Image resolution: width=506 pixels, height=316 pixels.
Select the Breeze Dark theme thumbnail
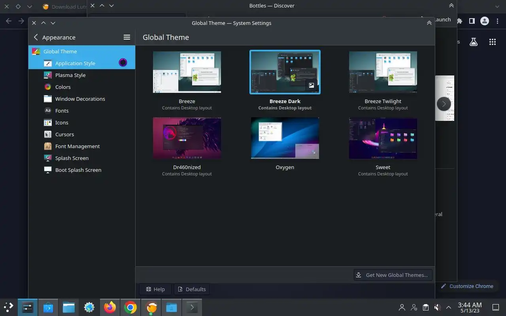285,72
